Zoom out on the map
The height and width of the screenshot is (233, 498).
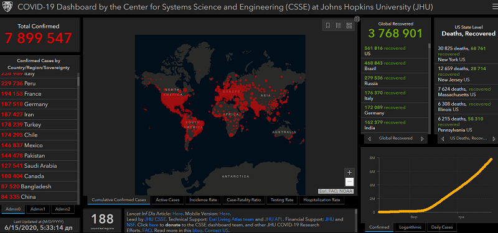tap(349, 181)
